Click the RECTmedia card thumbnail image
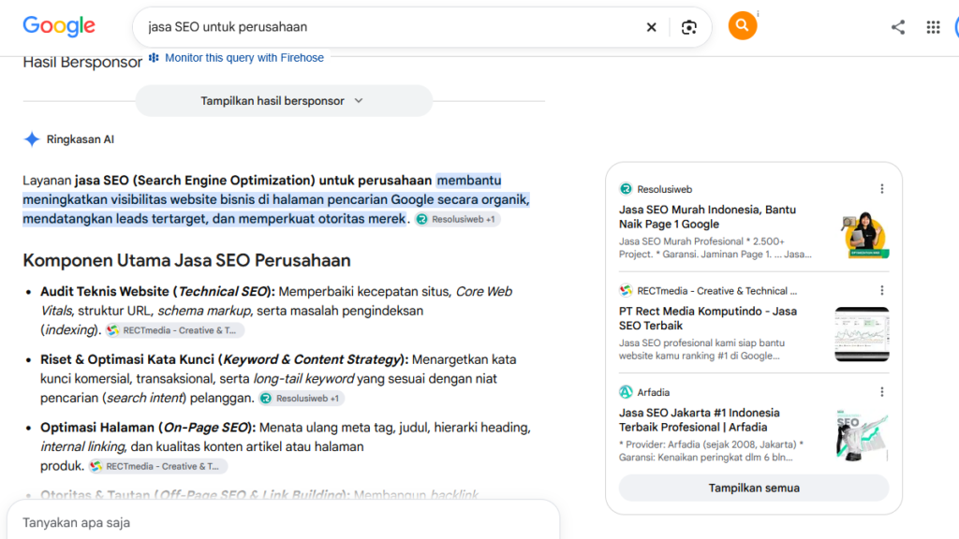This screenshot has width=959, height=539. coord(862,334)
